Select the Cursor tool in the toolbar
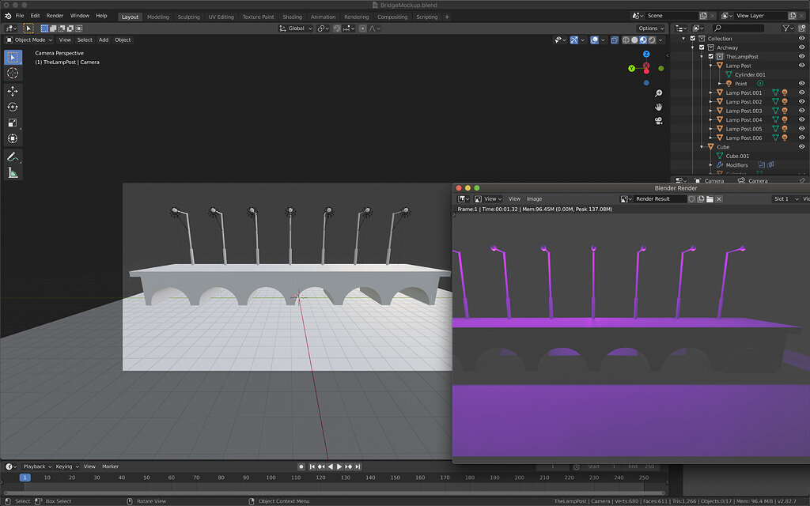Screen dimensions: 810x506 pos(13,73)
